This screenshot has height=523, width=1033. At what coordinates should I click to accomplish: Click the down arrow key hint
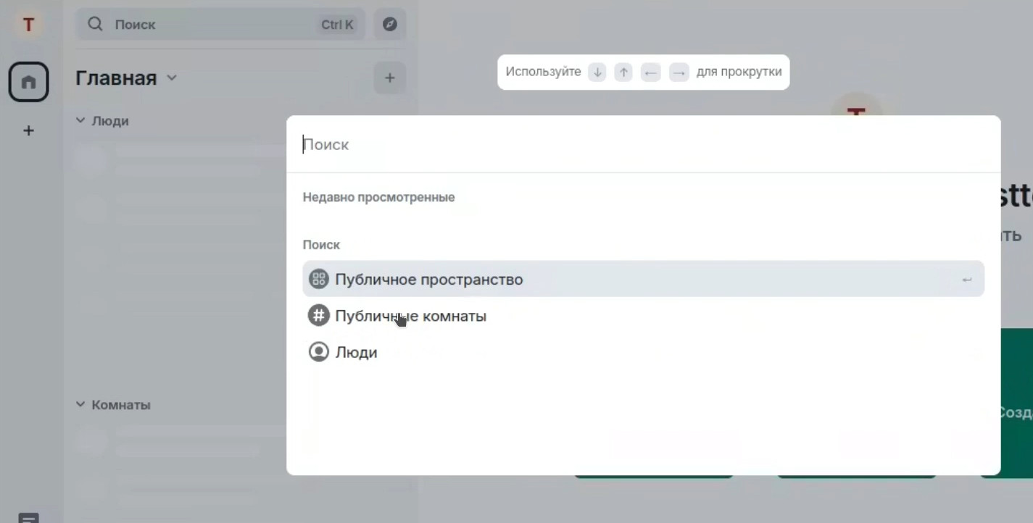(597, 72)
